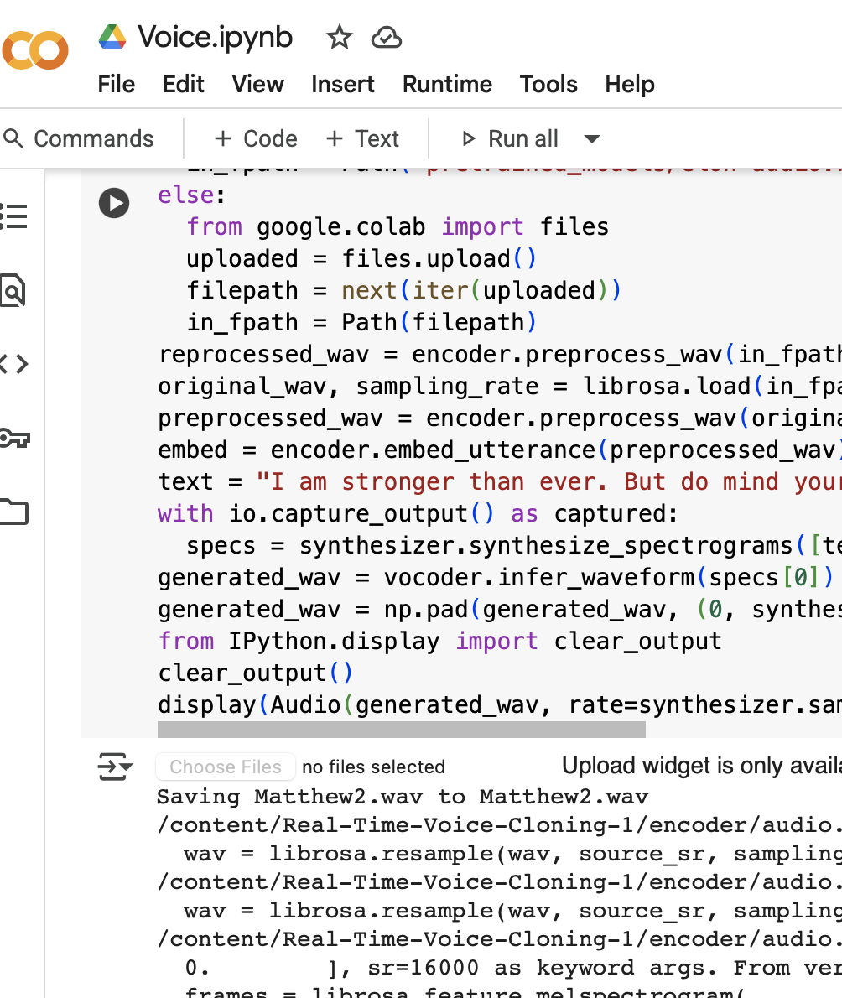
Task: Toggle the cell output options icon
Action: pos(114,767)
